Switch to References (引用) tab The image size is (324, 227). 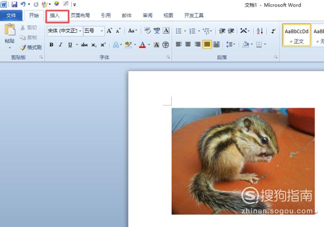click(x=106, y=15)
